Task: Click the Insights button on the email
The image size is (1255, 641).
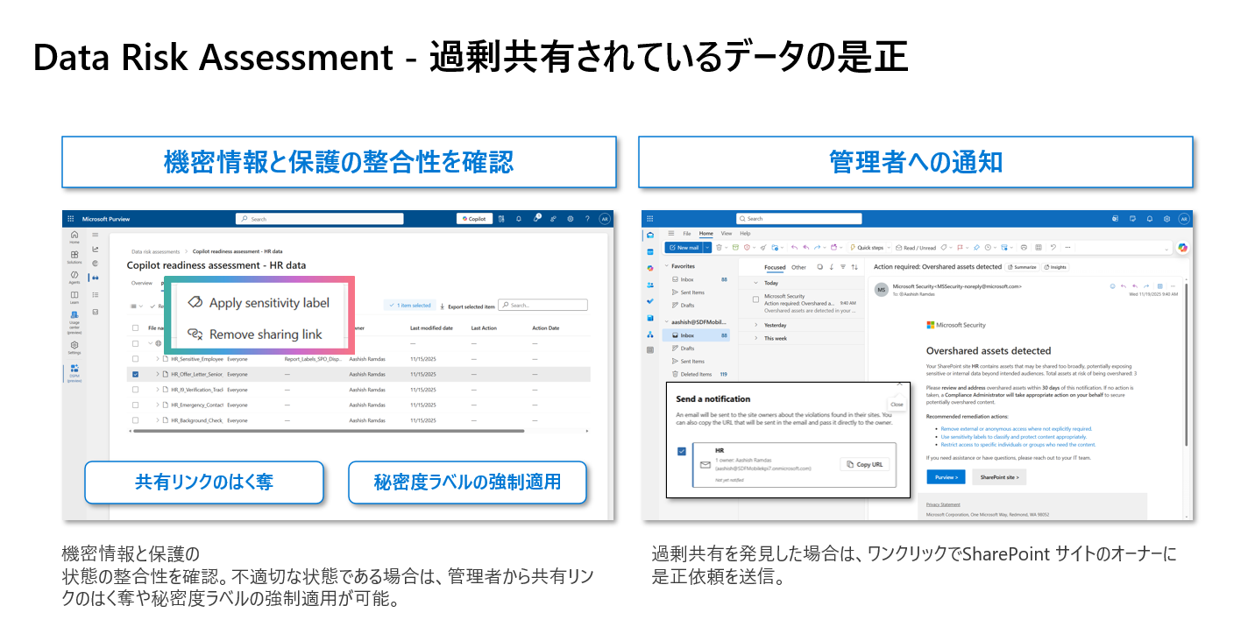Action: pos(1055,267)
